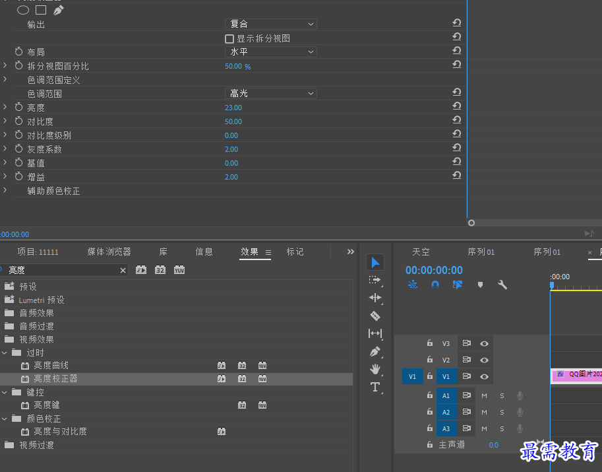The image size is (602, 472).
Task: Select the rectangle mask tool
Action: click(x=41, y=11)
